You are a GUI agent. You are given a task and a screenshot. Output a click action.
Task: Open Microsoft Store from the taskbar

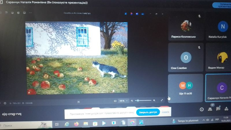[x=95, y=124]
